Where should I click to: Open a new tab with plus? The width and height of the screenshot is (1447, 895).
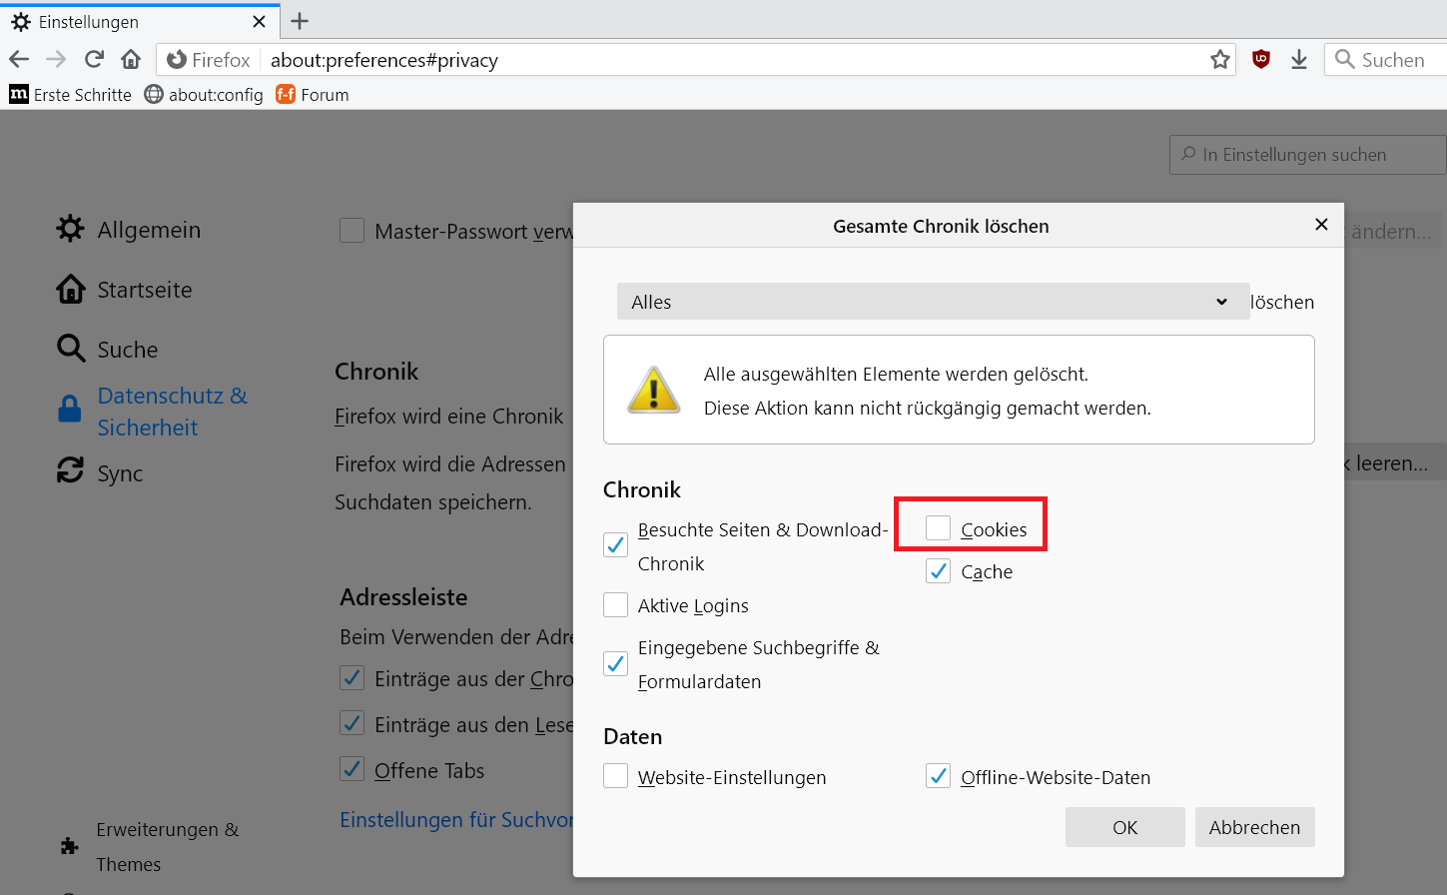(300, 21)
